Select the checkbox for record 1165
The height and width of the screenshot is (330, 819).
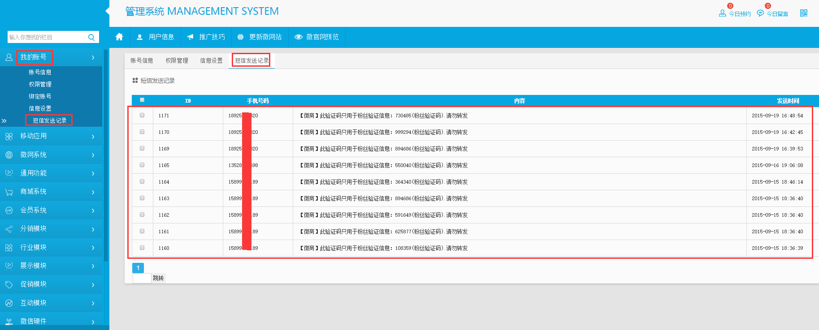(x=142, y=165)
